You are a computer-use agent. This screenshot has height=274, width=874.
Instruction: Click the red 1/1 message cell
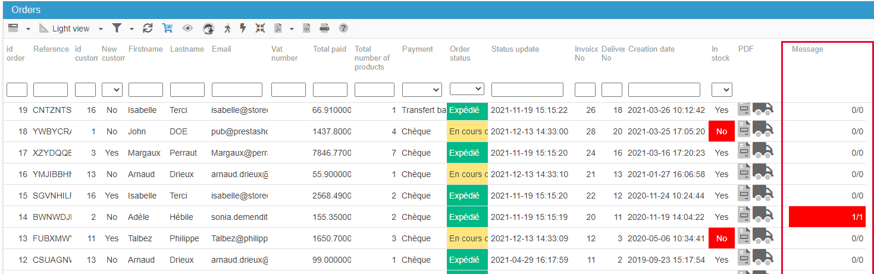(826, 217)
